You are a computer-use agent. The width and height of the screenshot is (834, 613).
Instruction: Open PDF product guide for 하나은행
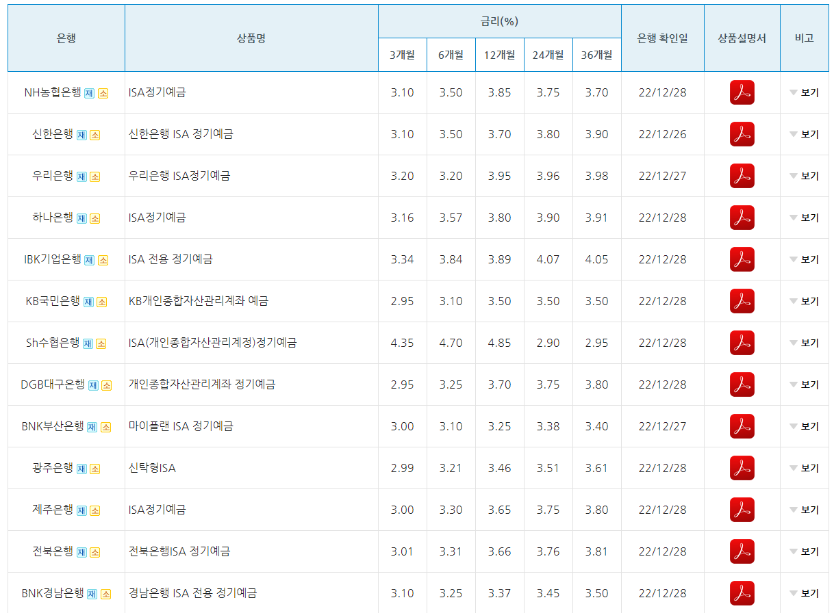pos(742,218)
